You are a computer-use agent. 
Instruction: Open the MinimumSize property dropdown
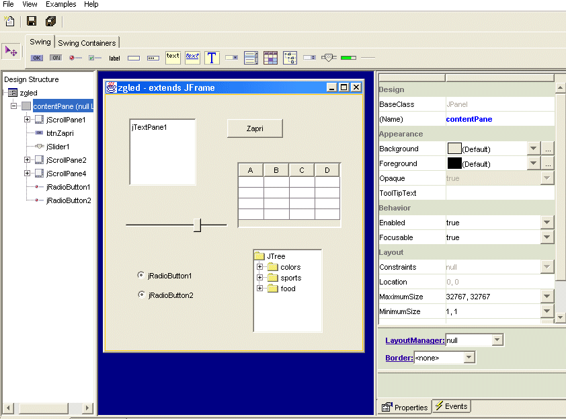pos(547,311)
